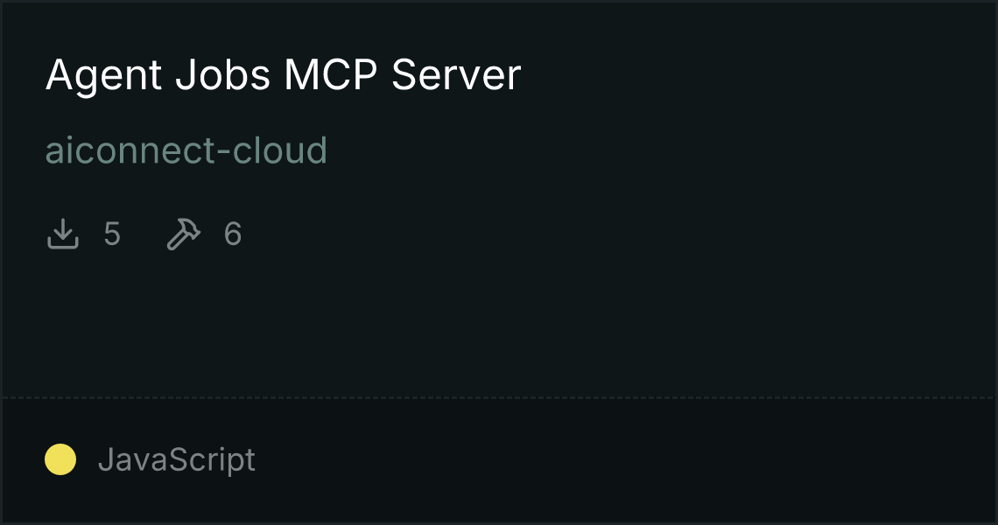Click the download count number 5

point(112,234)
